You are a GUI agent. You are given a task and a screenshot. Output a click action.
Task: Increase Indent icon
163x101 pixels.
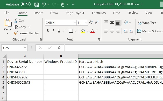tap(131, 31)
